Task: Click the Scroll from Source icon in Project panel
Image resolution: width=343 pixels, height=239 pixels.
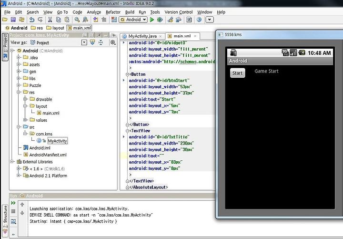Action: click(x=92, y=42)
